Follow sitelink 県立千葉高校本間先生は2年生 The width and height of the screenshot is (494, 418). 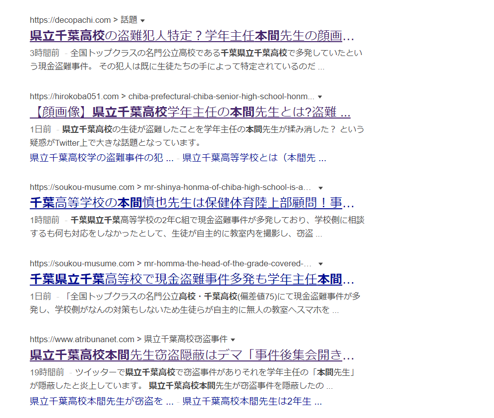point(252,401)
